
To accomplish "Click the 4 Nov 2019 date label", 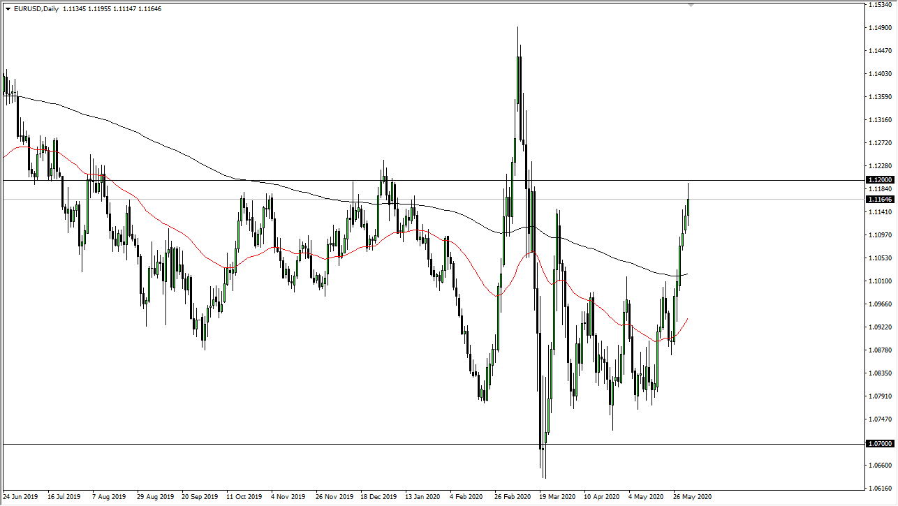I will [x=289, y=498].
